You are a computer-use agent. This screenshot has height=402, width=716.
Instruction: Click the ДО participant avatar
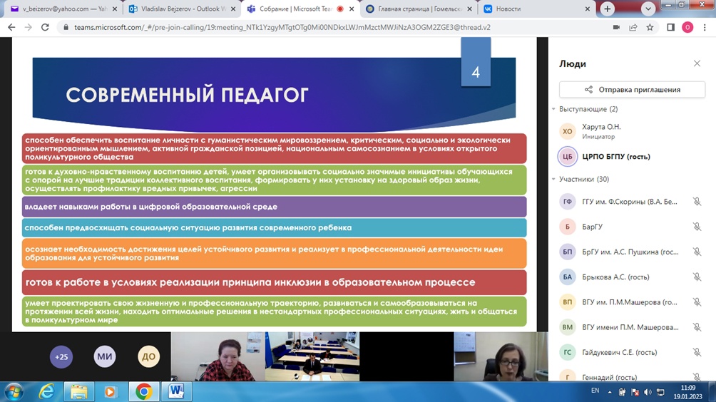tap(148, 357)
